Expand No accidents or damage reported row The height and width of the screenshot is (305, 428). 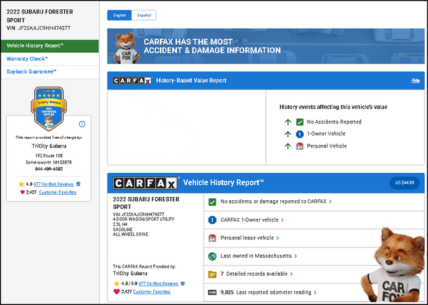click(x=314, y=202)
